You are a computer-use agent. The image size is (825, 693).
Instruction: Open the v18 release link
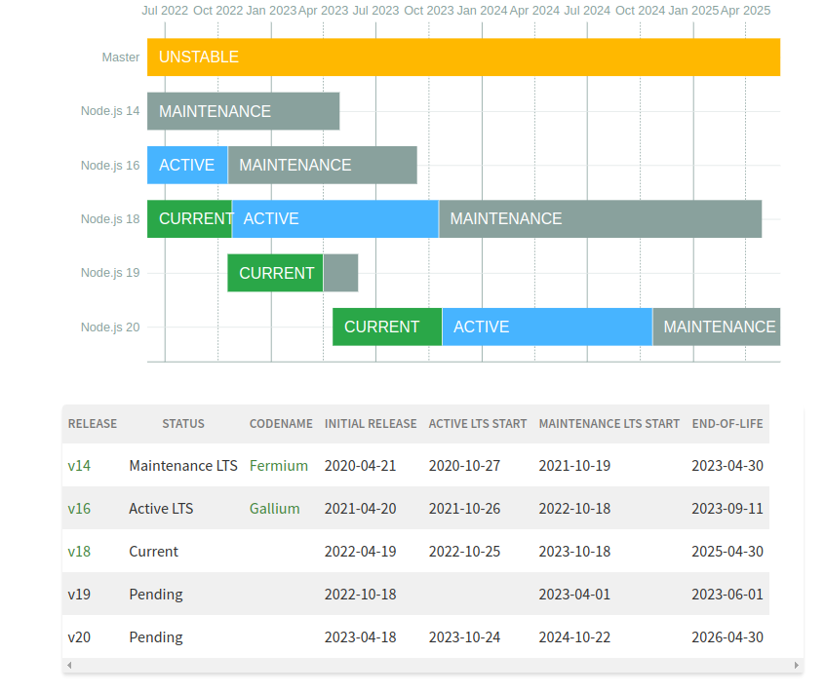(79, 552)
